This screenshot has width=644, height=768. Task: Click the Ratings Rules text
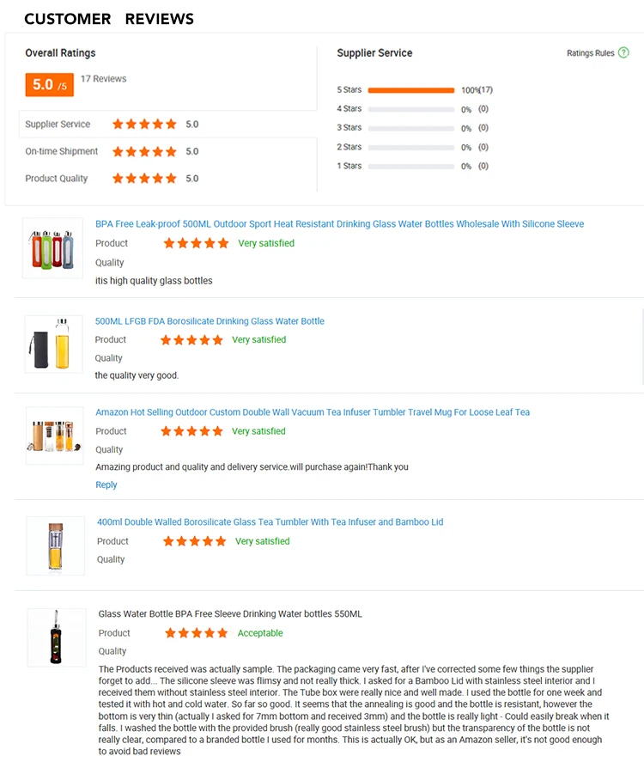point(591,53)
